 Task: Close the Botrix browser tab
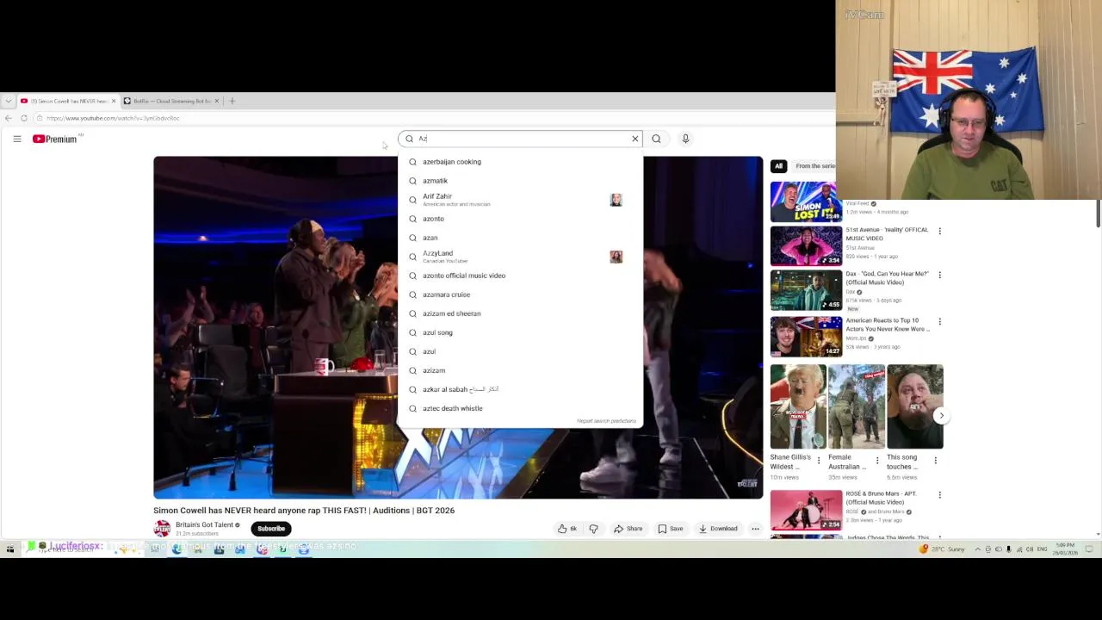click(x=216, y=101)
